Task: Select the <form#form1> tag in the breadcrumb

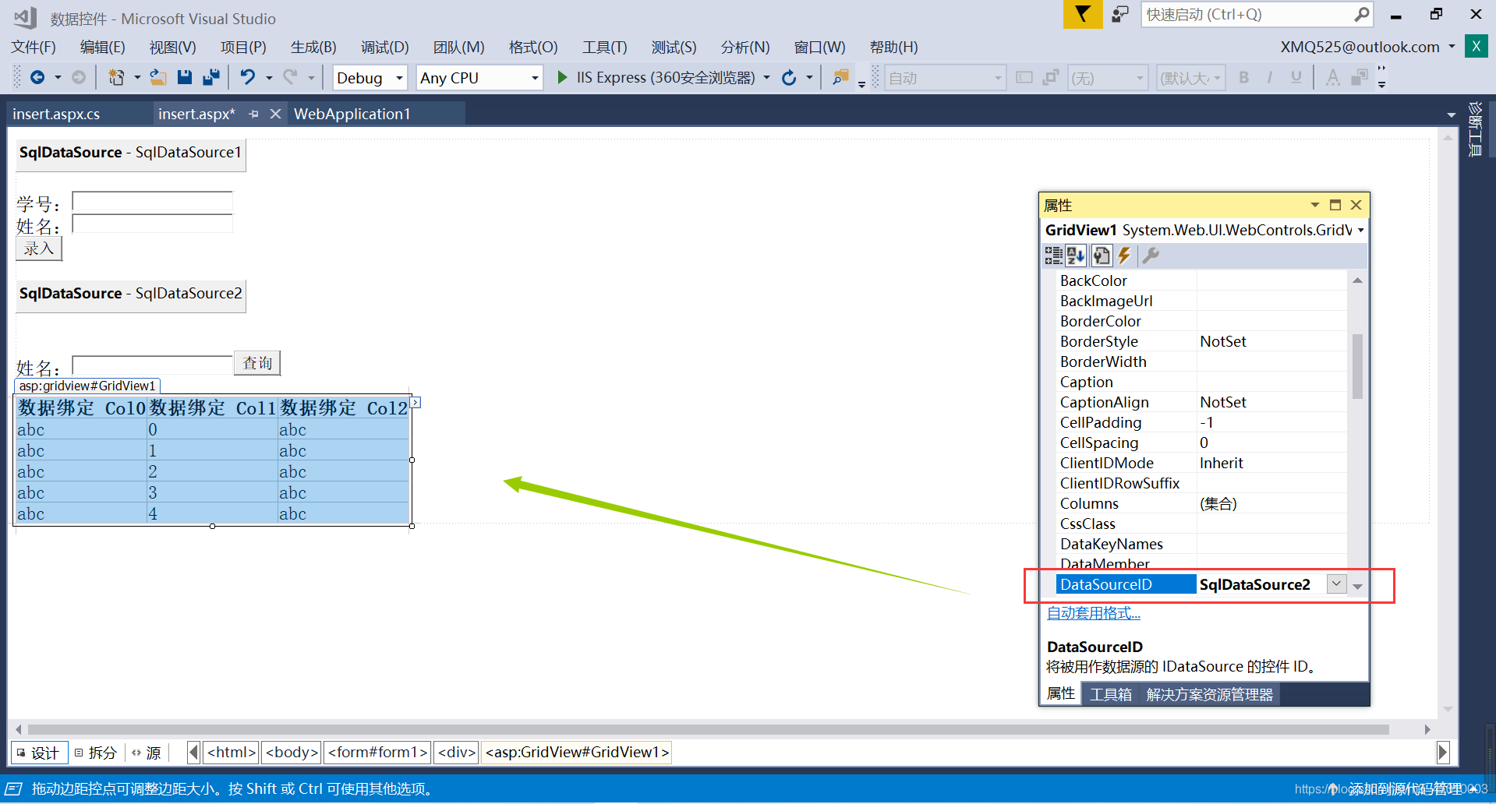Action: pyautogui.click(x=377, y=753)
